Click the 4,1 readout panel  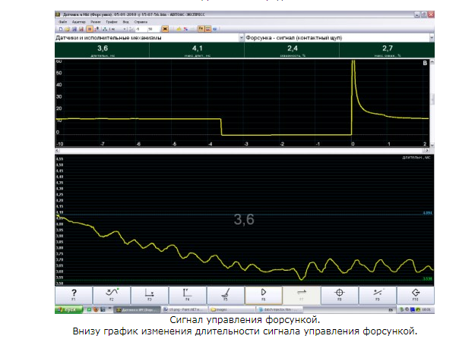point(197,50)
